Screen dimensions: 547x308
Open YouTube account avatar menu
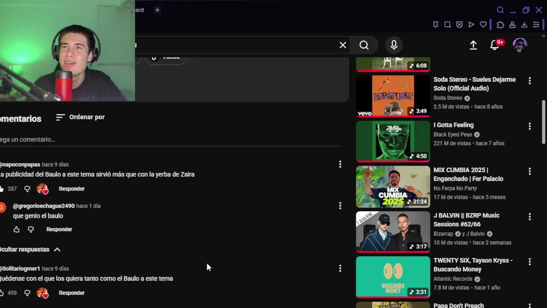520,45
